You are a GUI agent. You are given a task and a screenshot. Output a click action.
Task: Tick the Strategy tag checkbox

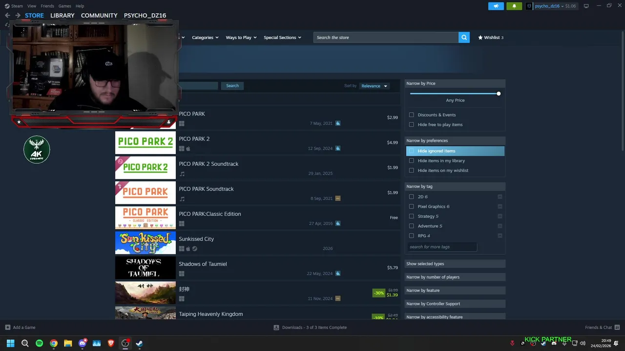pos(412,216)
